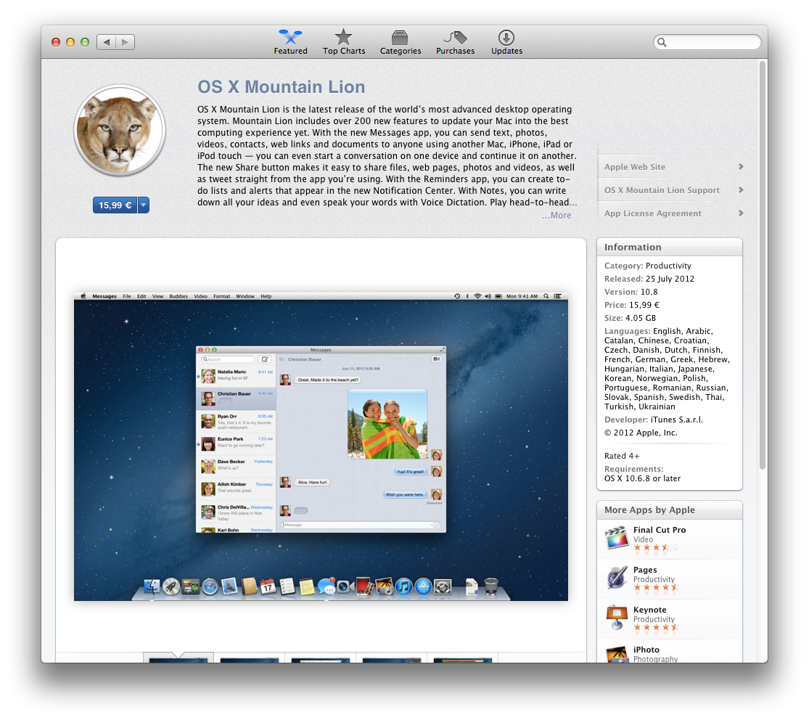809x720 pixels.
Task: Click the OS X Mountain Lion title
Action: point(282,86)
